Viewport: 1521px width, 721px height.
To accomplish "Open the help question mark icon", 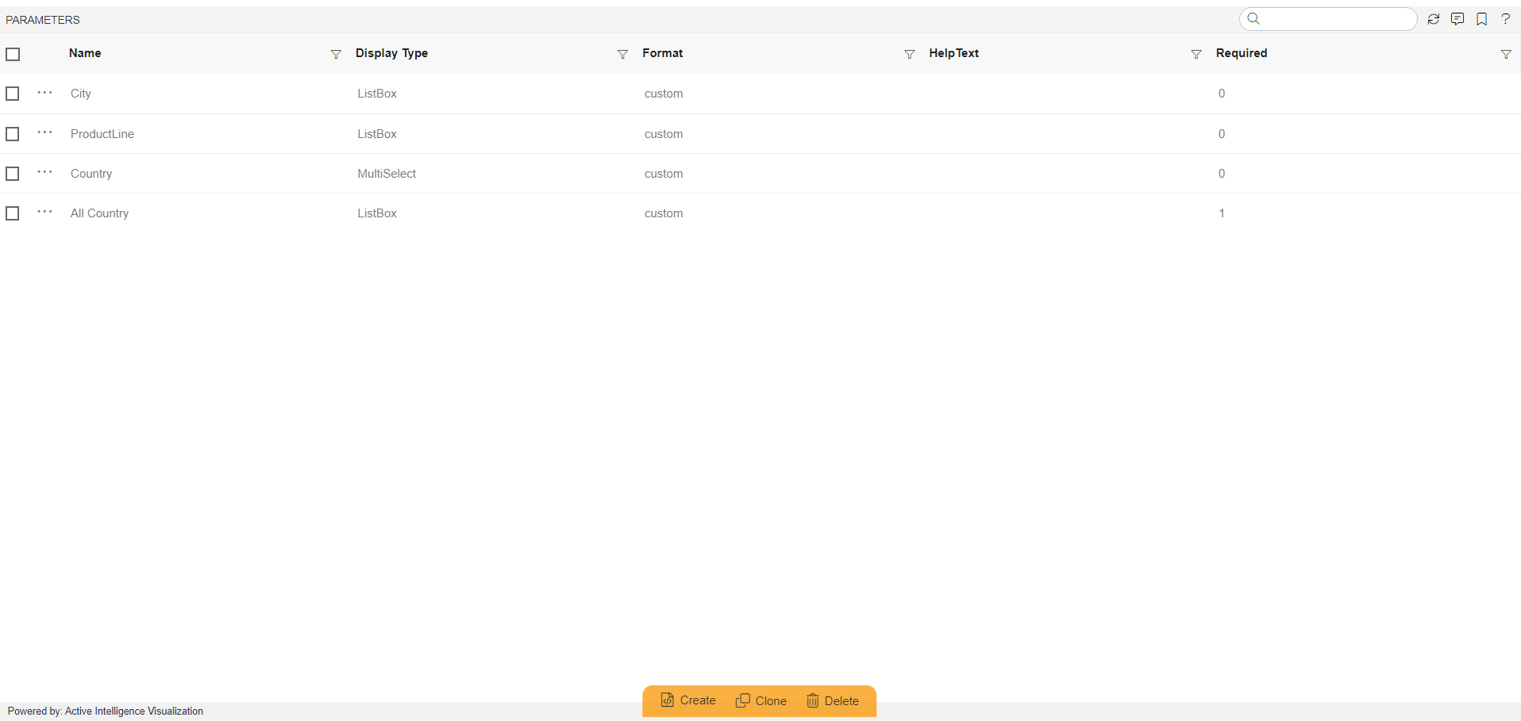I will tap(1505, 19).
